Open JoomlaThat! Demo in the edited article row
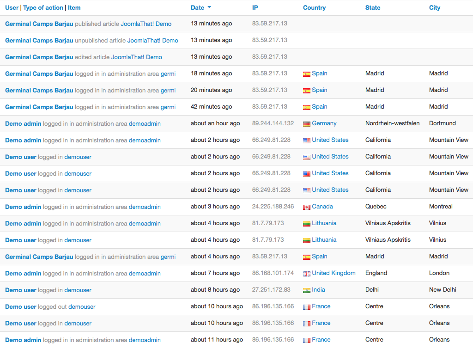The image size is (473, 355). [x=137, y=57]
